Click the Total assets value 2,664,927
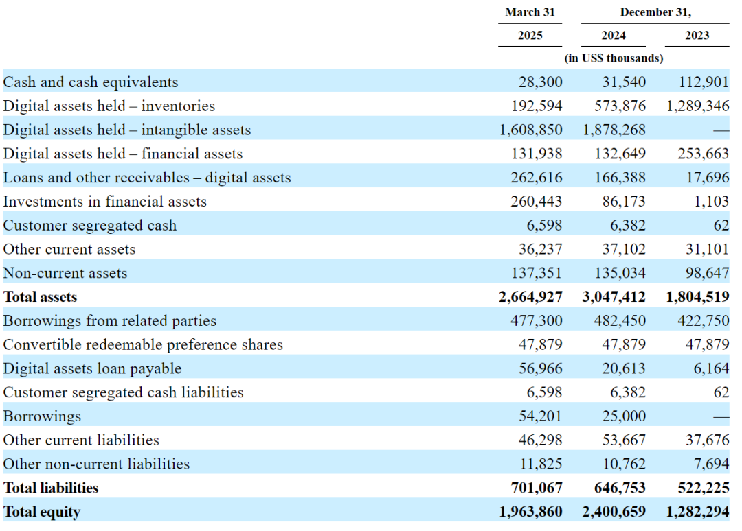Screen dimensions: 742x531 [530, 297]
